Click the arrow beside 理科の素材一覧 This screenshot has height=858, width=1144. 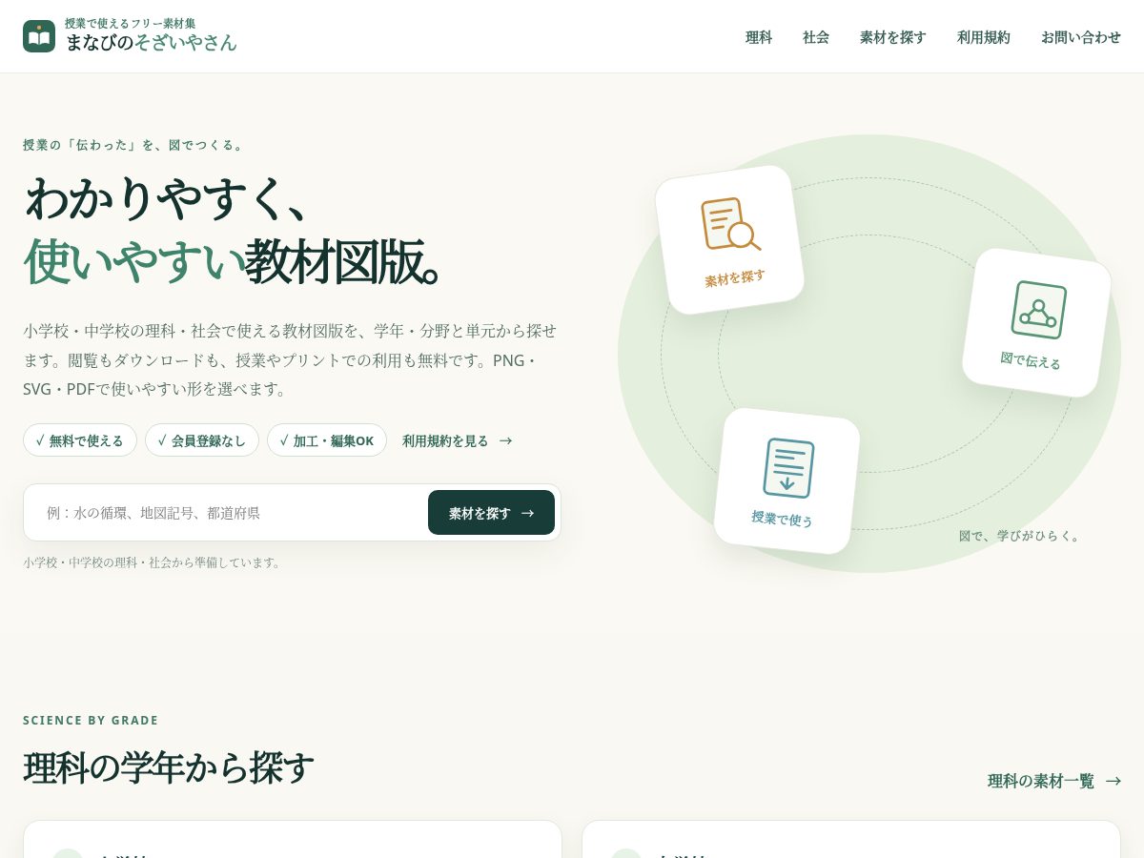point(1113,781)
